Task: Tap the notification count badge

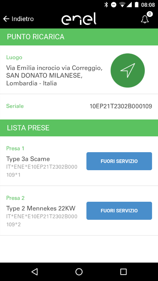Action: pyautogui.click(x=150, y=14)
